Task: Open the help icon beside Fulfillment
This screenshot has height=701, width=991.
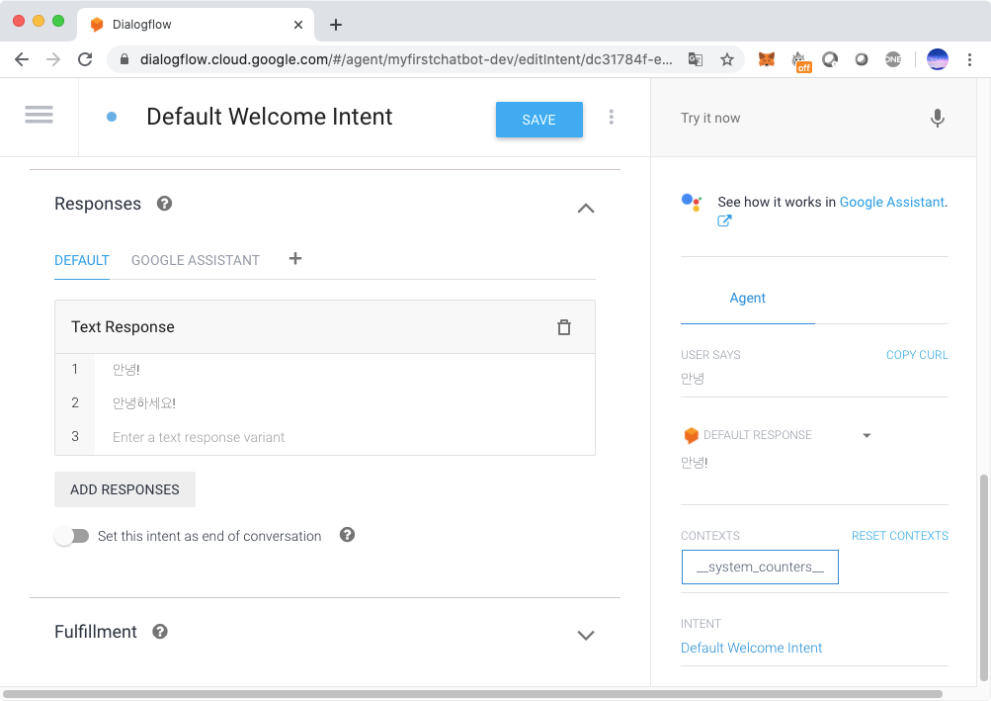Action: (x=160, y=632)
